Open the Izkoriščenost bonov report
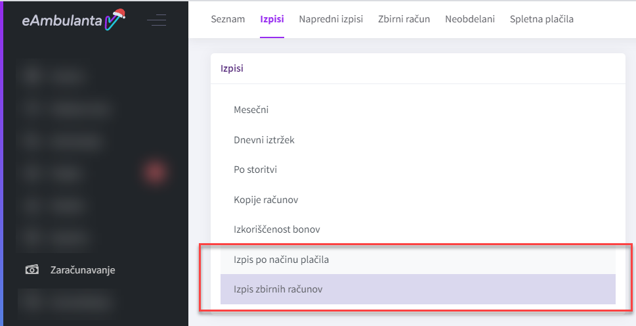Viewport: 636px width, 326px height. (x=418, y=229)
